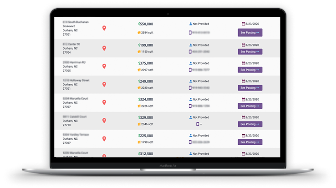Viewport: 336px width, 188px height.
Task: Click the 2226 sqft value
Action: click(x=147, y=106)
